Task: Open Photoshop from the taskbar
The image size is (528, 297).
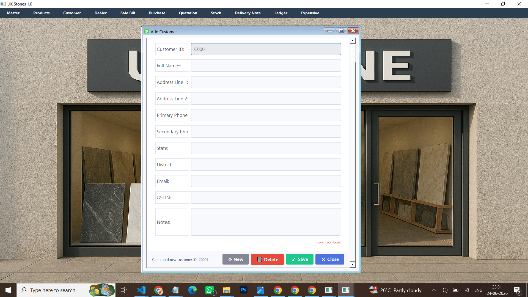Action: coord(244,290)
